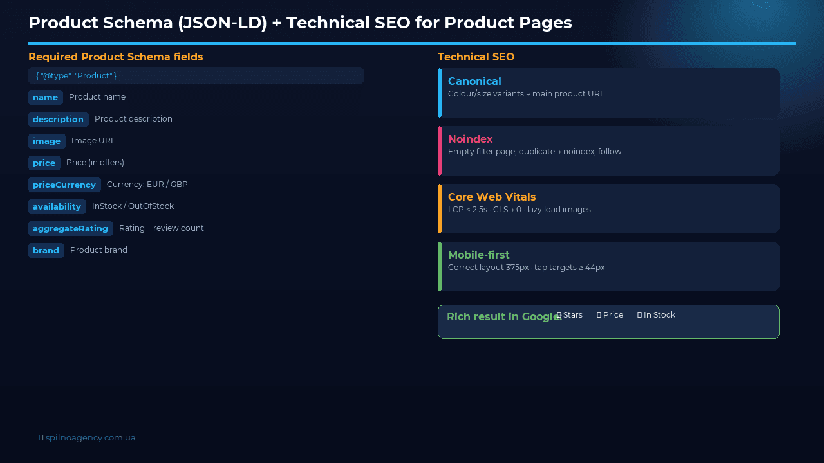This screenshot has width=824, height=463.
Task: Click the "availability" schema field tag
Action: (57, 206)
